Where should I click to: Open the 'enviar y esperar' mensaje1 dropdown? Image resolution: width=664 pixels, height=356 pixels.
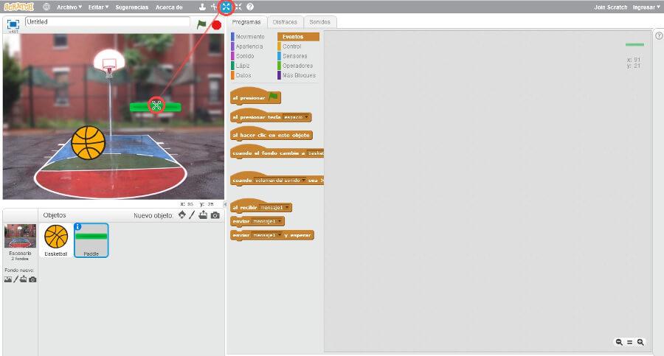pos(267,235)
